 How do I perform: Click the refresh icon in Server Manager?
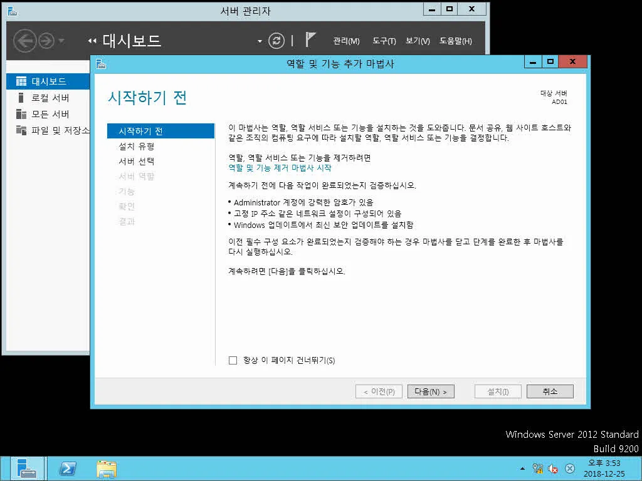tap(276, 40)
